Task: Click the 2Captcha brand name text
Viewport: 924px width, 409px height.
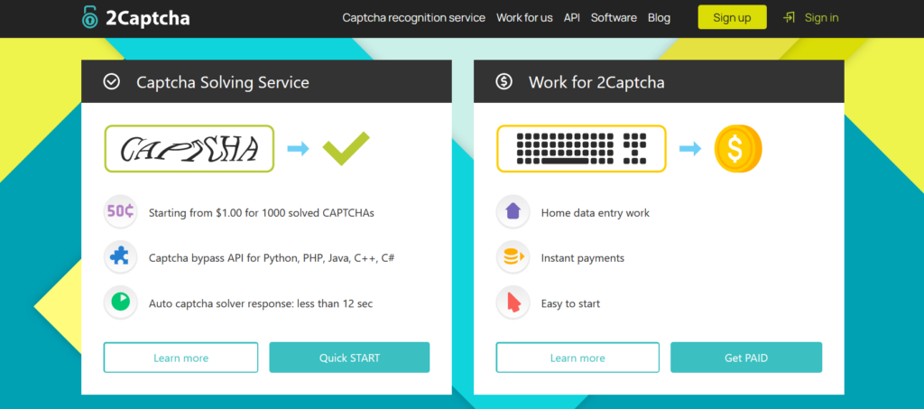Action: point(148,18)
